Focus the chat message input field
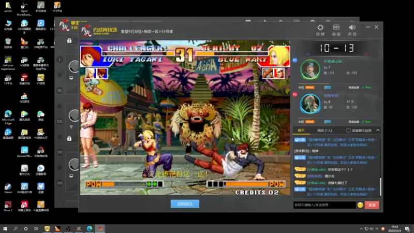Image resolution: width=414 pixels, height=233 pixels. [324, 205]
